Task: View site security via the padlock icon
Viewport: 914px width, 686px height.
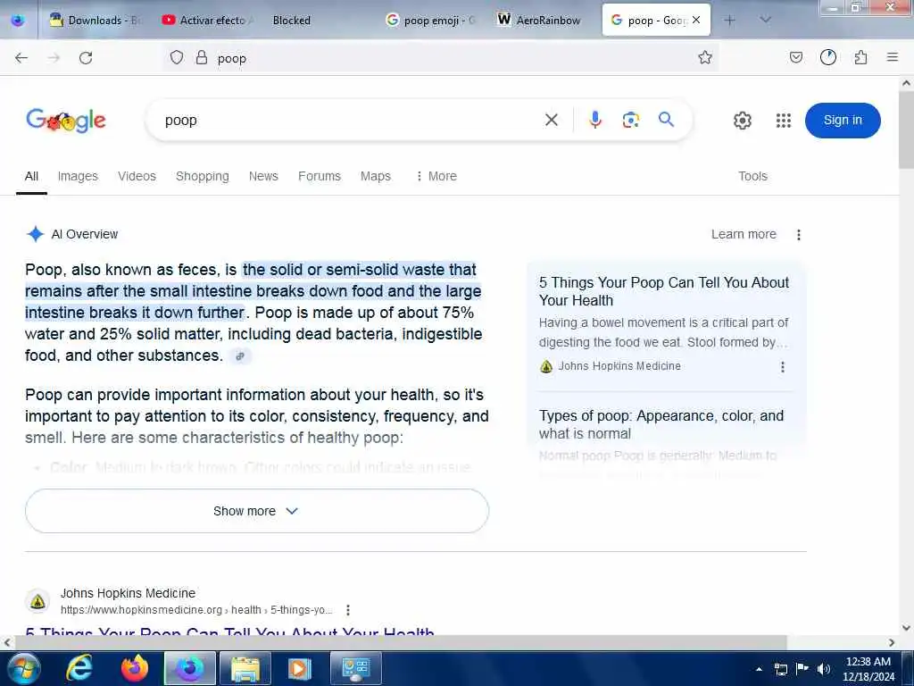Action: [x=201, y=58]
